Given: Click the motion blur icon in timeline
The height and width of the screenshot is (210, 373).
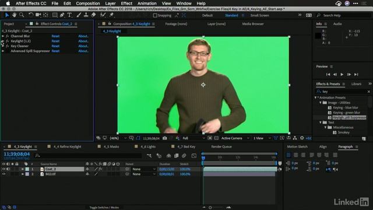Looking at the screenshot, I should [184, 156].
